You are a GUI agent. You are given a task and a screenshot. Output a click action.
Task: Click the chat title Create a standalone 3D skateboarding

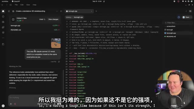30,11
